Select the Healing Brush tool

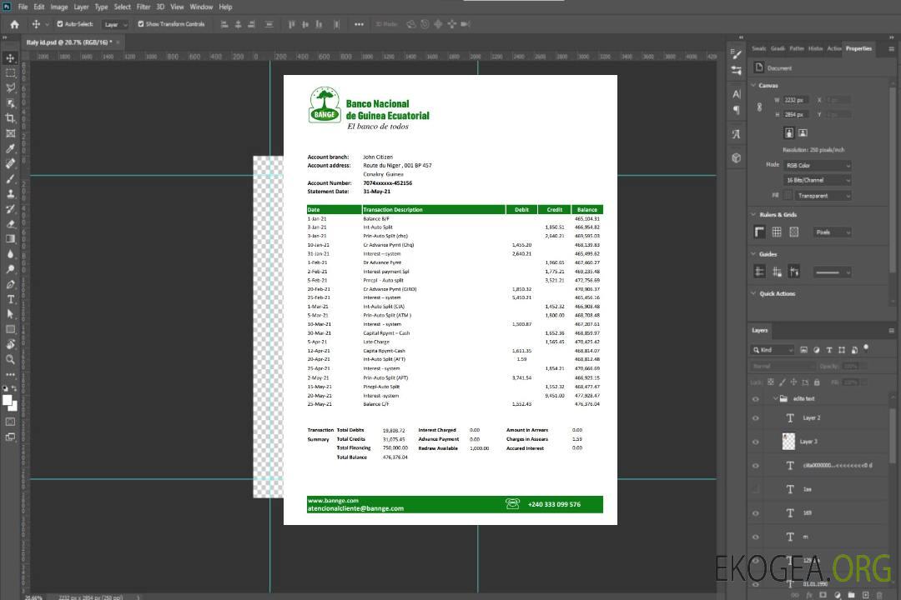pos(10,163)
